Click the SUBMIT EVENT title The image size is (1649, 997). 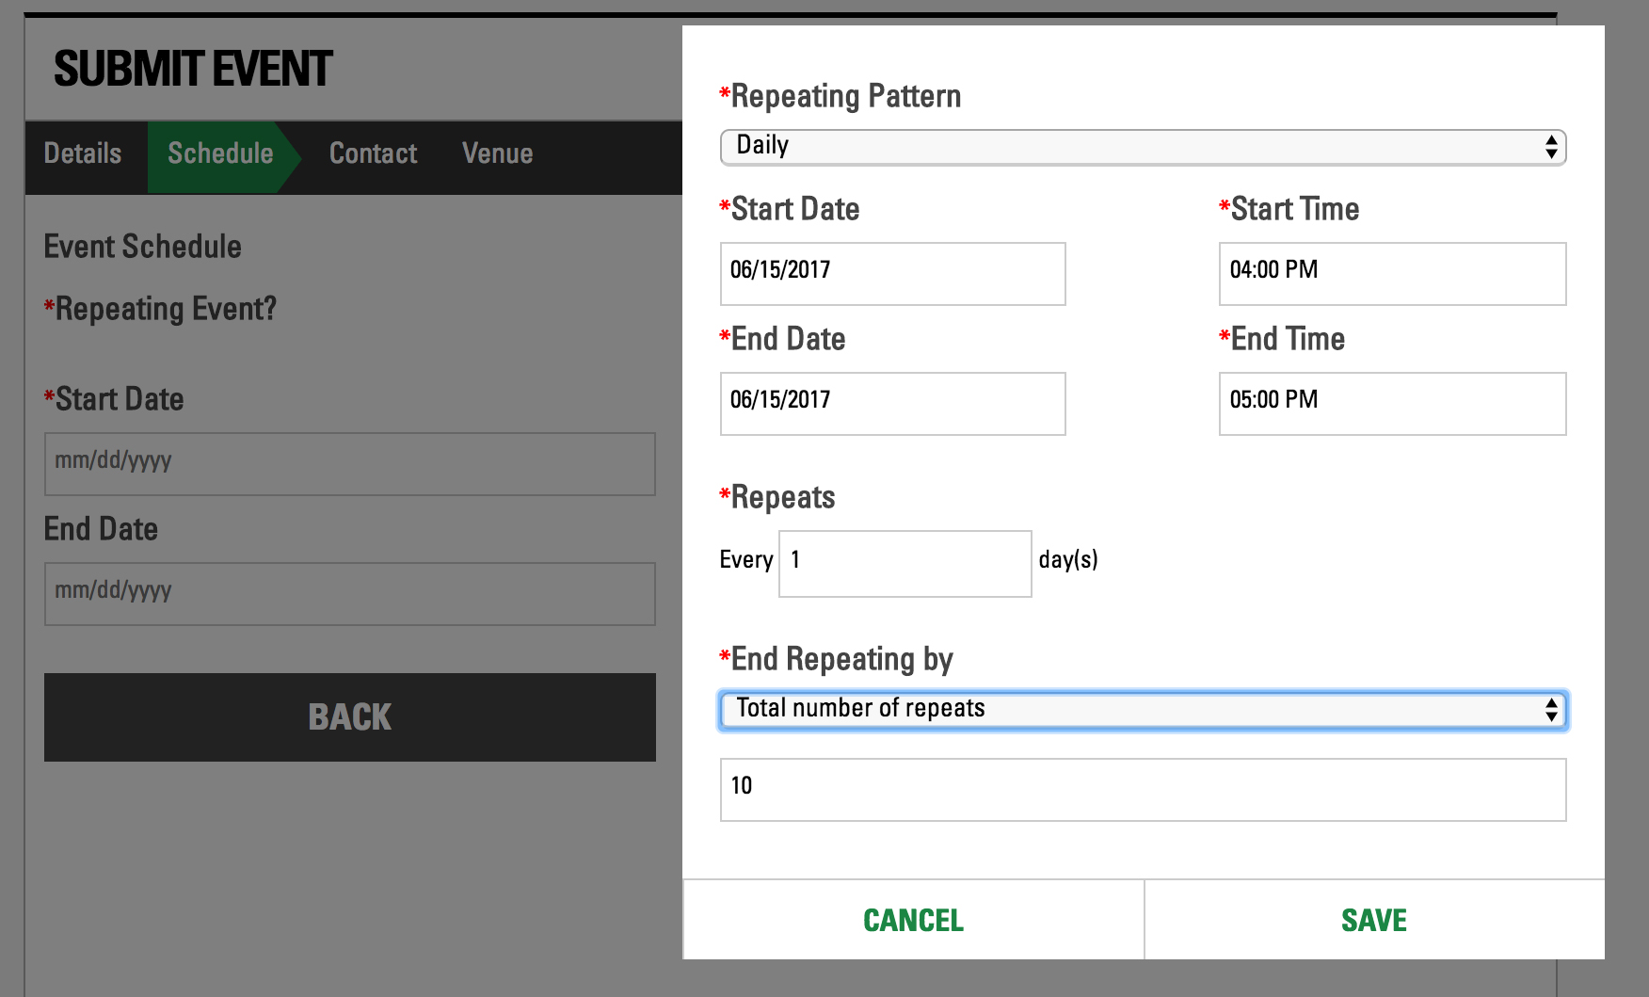[193, 69]
